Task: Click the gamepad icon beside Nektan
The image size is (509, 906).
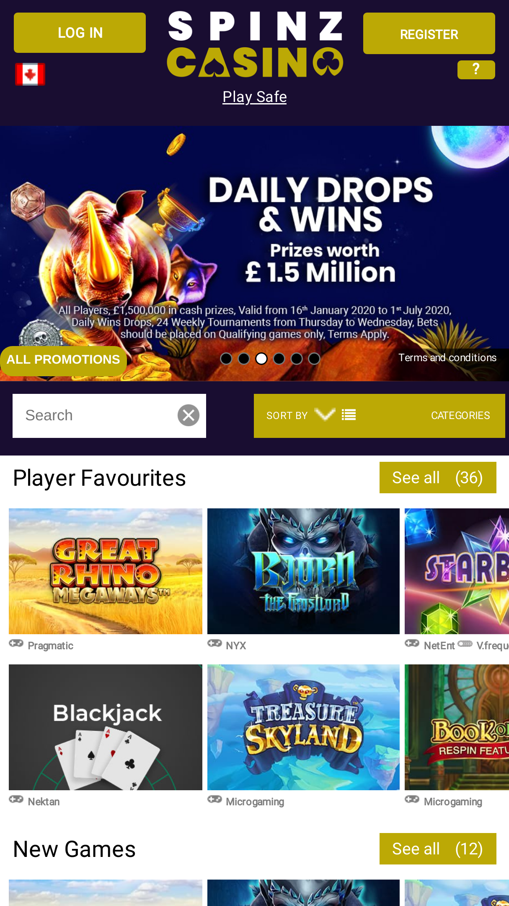Action: coord(16,799)
